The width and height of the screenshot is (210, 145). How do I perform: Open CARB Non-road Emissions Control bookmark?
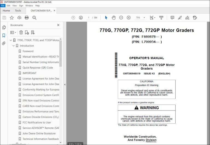(41, 106)
